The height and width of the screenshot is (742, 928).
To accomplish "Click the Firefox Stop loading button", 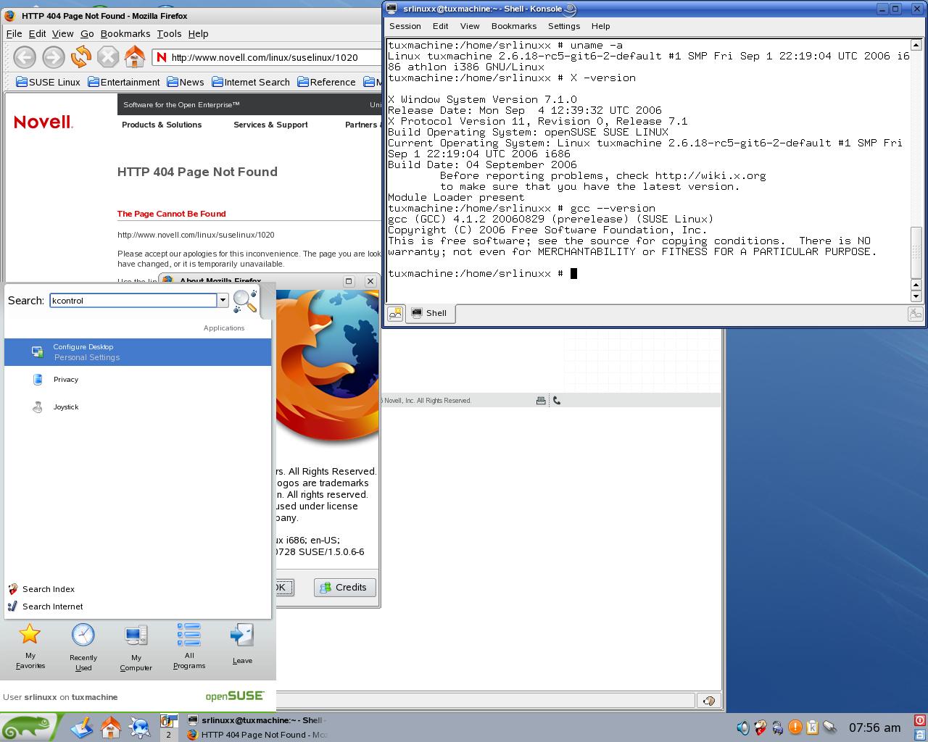I will tap(108, 57).
